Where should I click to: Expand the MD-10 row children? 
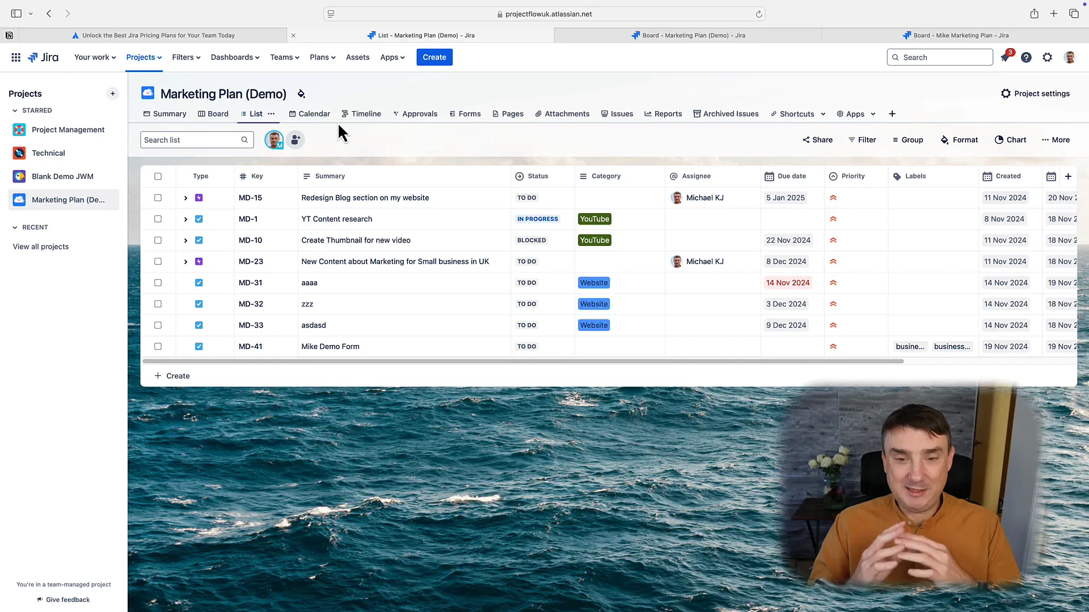pos(185,240)
